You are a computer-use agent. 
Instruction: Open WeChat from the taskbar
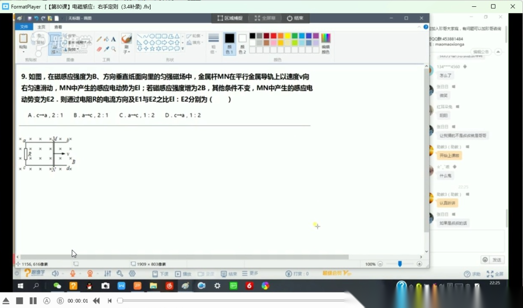57,286
